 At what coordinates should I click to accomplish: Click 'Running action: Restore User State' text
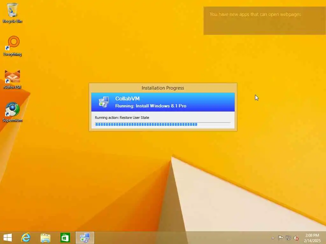pos(122,118)
